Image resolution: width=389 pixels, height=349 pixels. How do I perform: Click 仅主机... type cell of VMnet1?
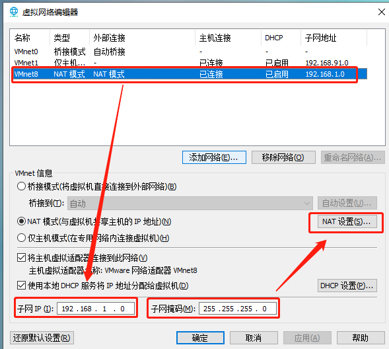point(69,63)
